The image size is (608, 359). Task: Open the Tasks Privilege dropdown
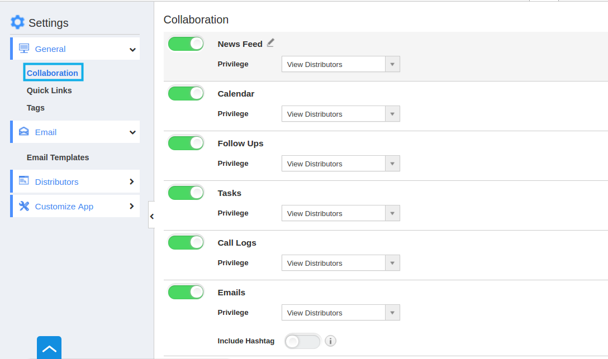click(x=340, y=213)
